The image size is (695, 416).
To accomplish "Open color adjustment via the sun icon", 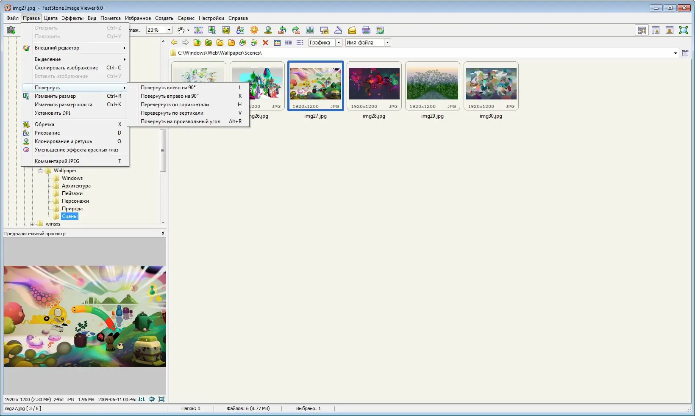I will (254, 30).
